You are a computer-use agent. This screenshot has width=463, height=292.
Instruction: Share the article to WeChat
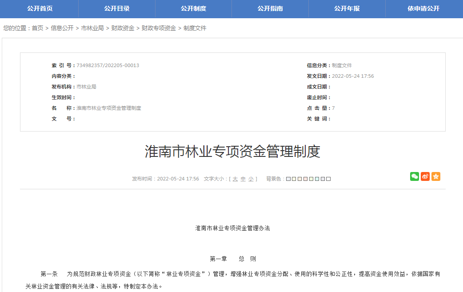tap(414, 176)
